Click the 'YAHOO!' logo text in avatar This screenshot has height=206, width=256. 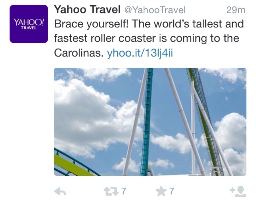(x=29, y=22)
